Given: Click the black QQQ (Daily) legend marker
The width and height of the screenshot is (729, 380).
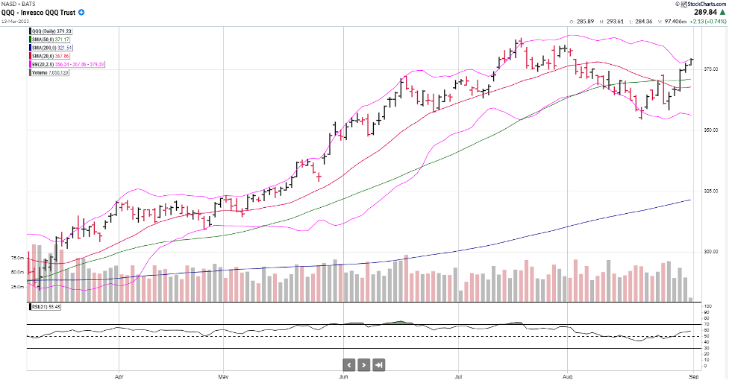Looking at the screenshot, I should [x=31, y=31].
